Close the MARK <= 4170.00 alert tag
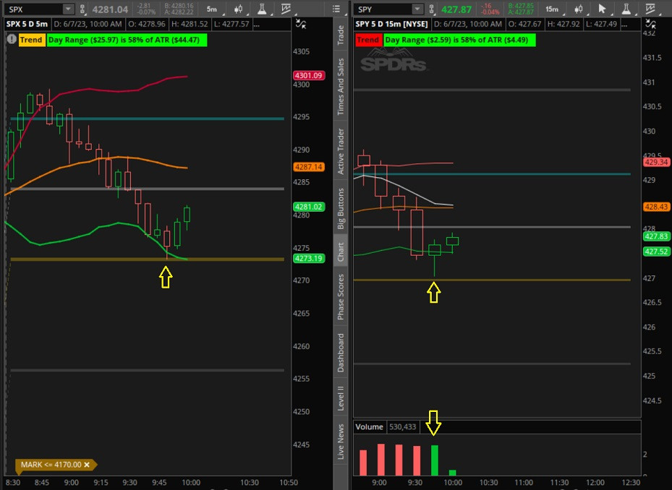672x490 pixels. [87, 465]
